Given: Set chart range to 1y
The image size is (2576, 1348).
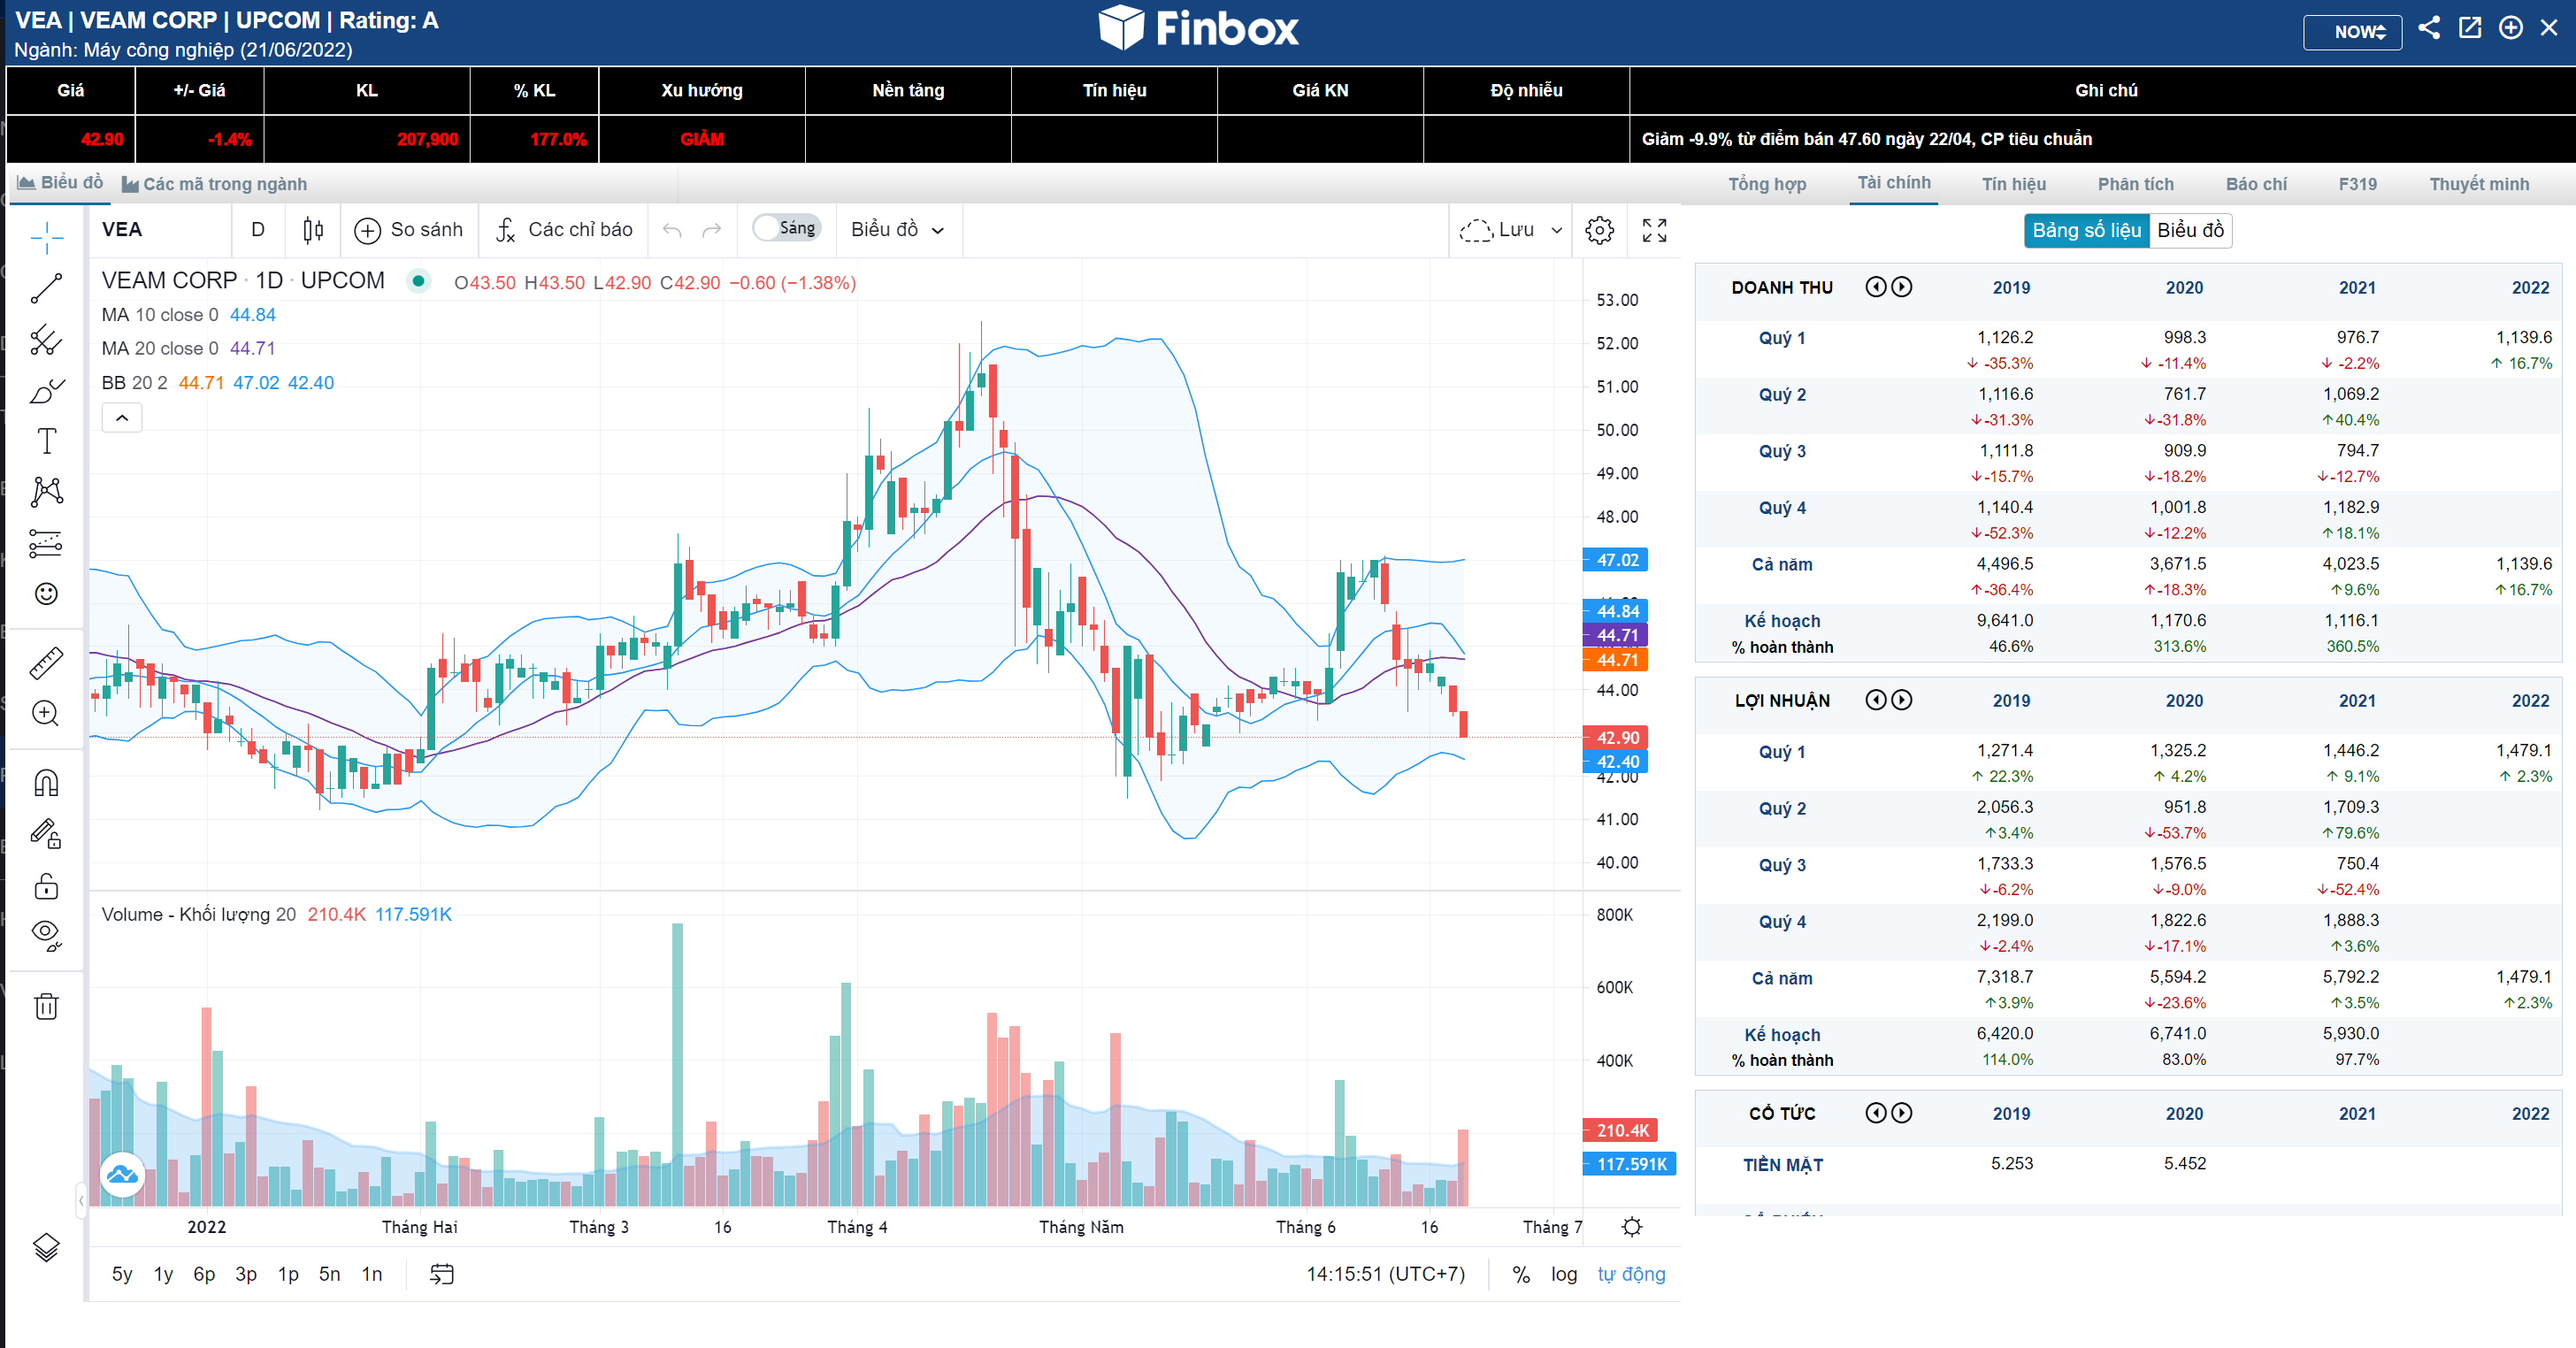Looking at the screenshot, I should (163, 1274).
